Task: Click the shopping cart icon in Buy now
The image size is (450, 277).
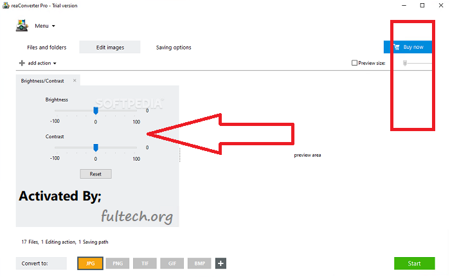Action: (x=397, y=47)
